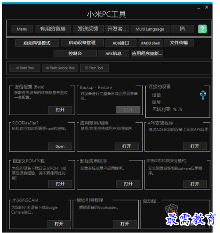This screenshot has height=233, width=220.
Task: Open 有用的链接 links menu
Action: (x=53, y=28)
